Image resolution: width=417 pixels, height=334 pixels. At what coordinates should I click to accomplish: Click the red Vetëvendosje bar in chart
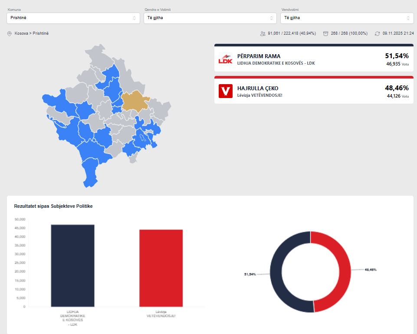(x=161, y=268)
